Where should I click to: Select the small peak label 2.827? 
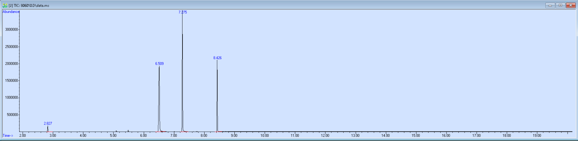48,124
